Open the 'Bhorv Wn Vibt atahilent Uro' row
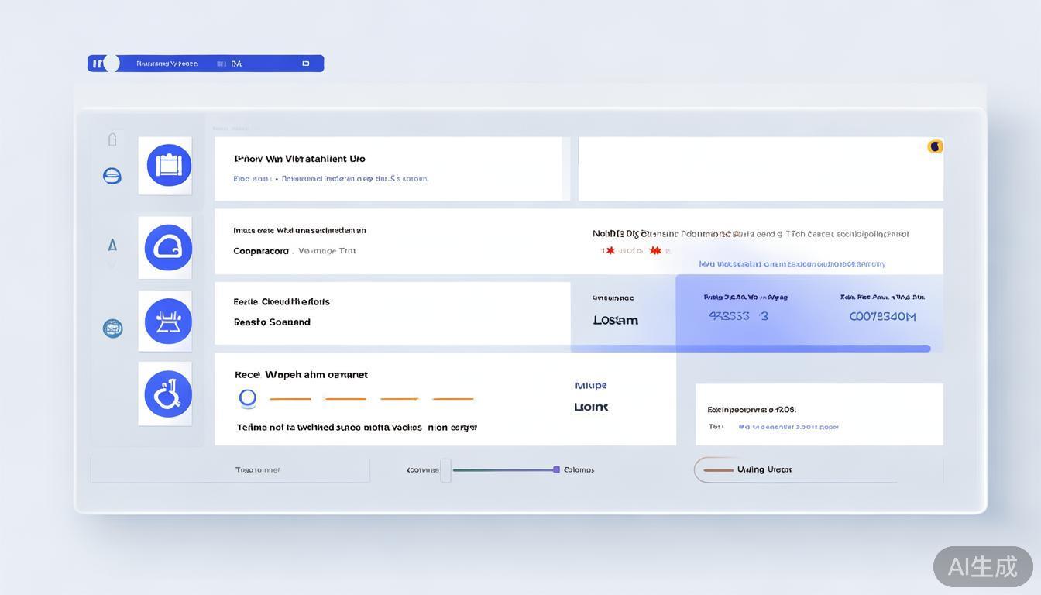1041x595 pixels. 388,168
